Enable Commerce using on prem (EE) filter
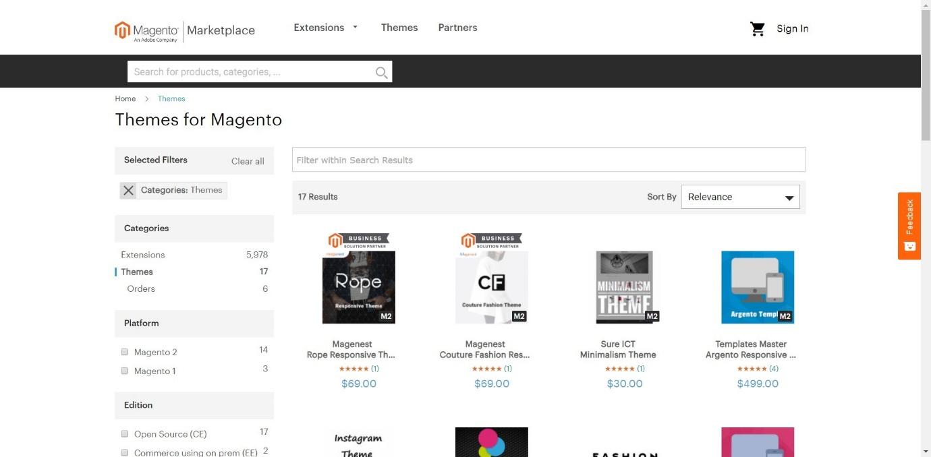The height and width of the screenshot is (457, 931). 124,453
